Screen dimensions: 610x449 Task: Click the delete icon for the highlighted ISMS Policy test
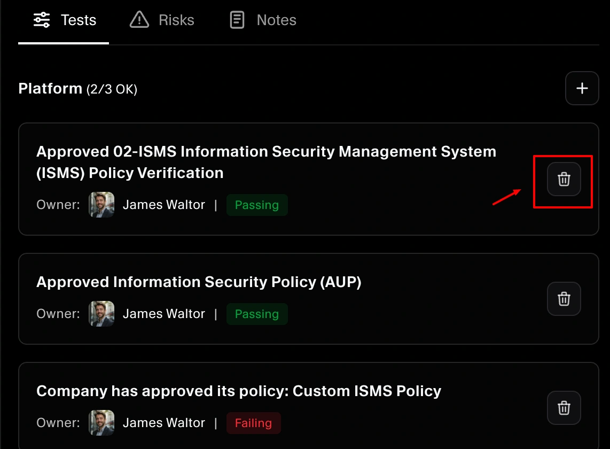coord(564,180)
